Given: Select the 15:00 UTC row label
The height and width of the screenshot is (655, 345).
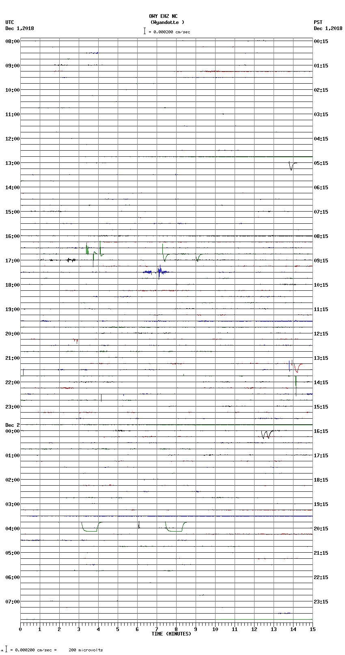Looking at the screenshot, I should click(x=13, y=212).
